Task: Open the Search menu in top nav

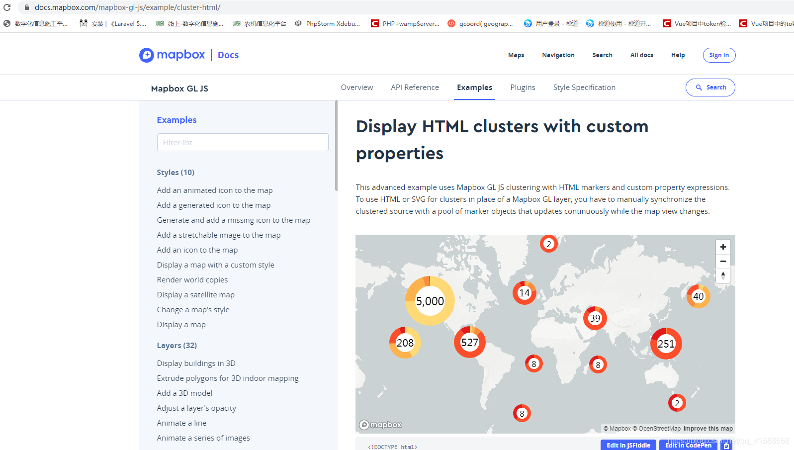Action: click(603, 55)
